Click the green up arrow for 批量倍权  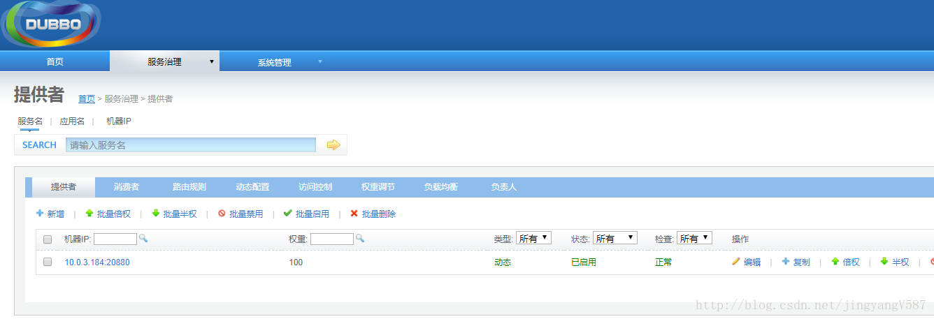[x=89, y=214]
